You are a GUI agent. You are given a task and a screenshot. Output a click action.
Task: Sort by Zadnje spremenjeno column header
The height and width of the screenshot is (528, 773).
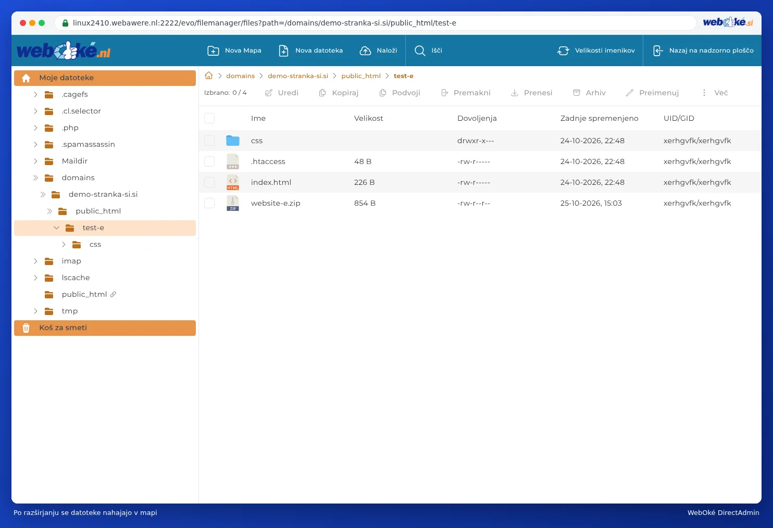click(599, 118)
